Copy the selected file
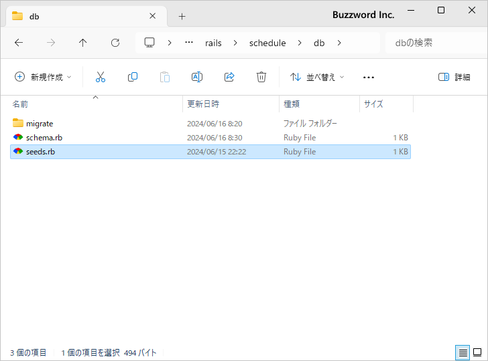Screen dimensions: 488x361 point(133,77)
